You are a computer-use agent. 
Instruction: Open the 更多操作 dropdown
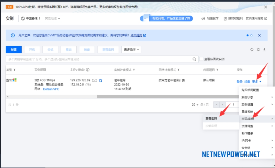pyautogui.click(x=131, y=49)
